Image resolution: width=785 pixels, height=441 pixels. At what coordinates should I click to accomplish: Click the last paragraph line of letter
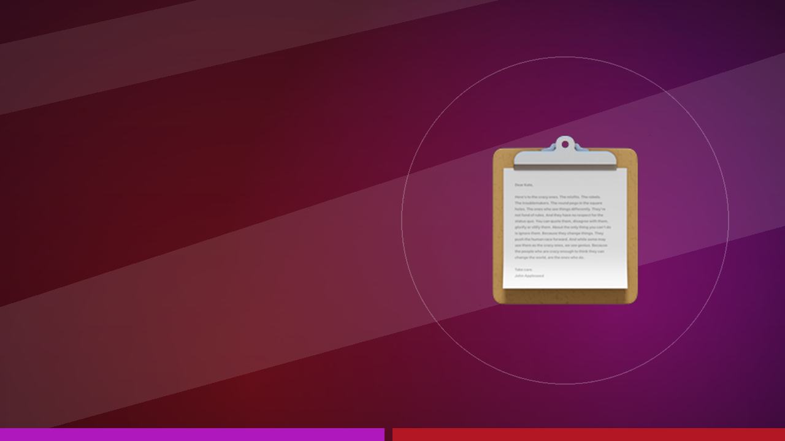click(549, 257)
